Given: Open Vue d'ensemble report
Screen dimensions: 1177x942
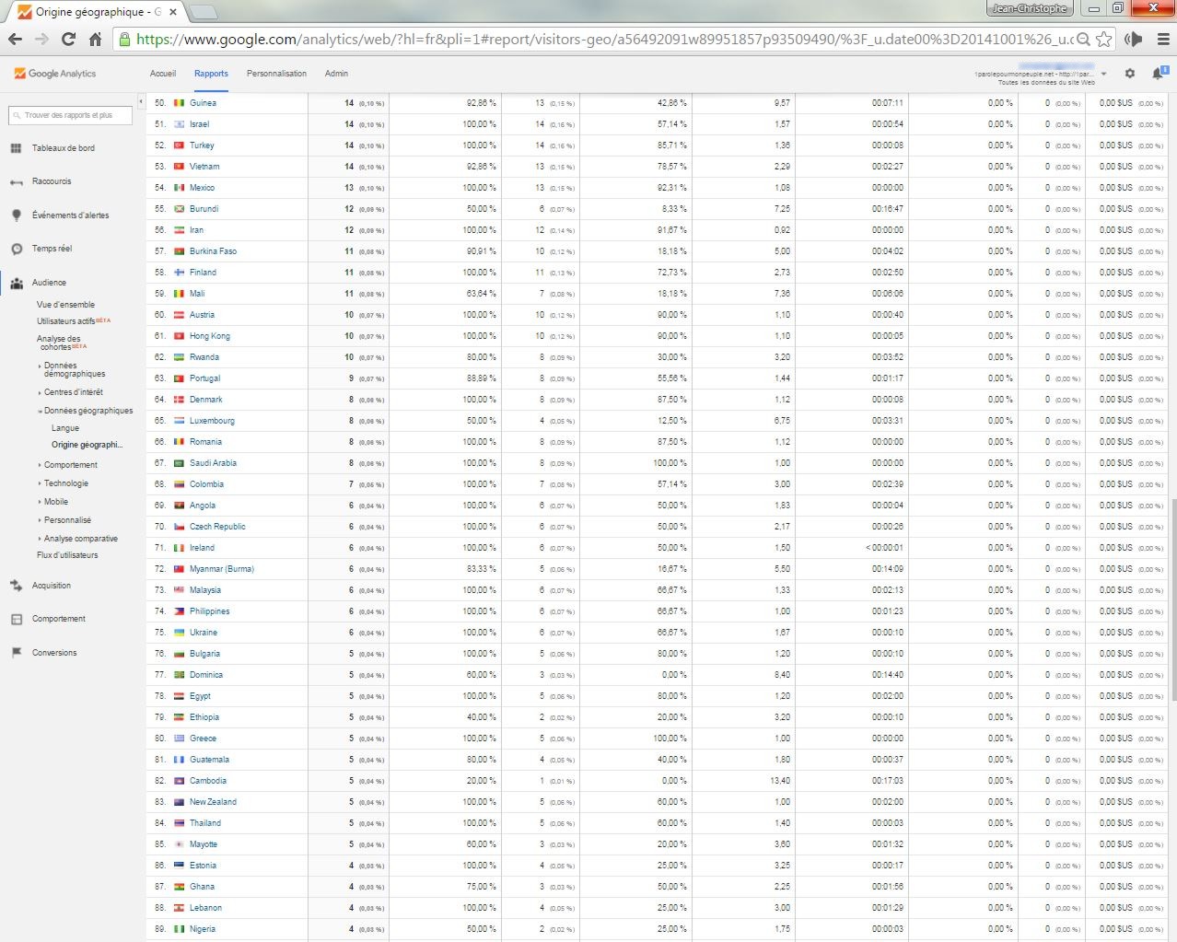Looking at the screenshot, I should 65,305.
